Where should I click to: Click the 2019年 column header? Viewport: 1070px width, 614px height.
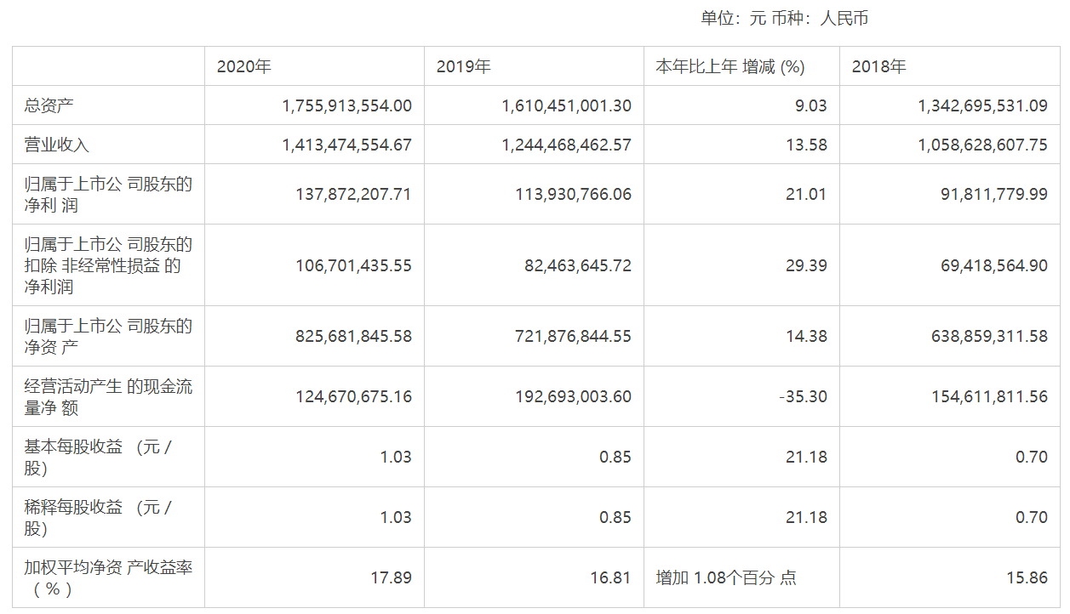(x=463, y=66)
